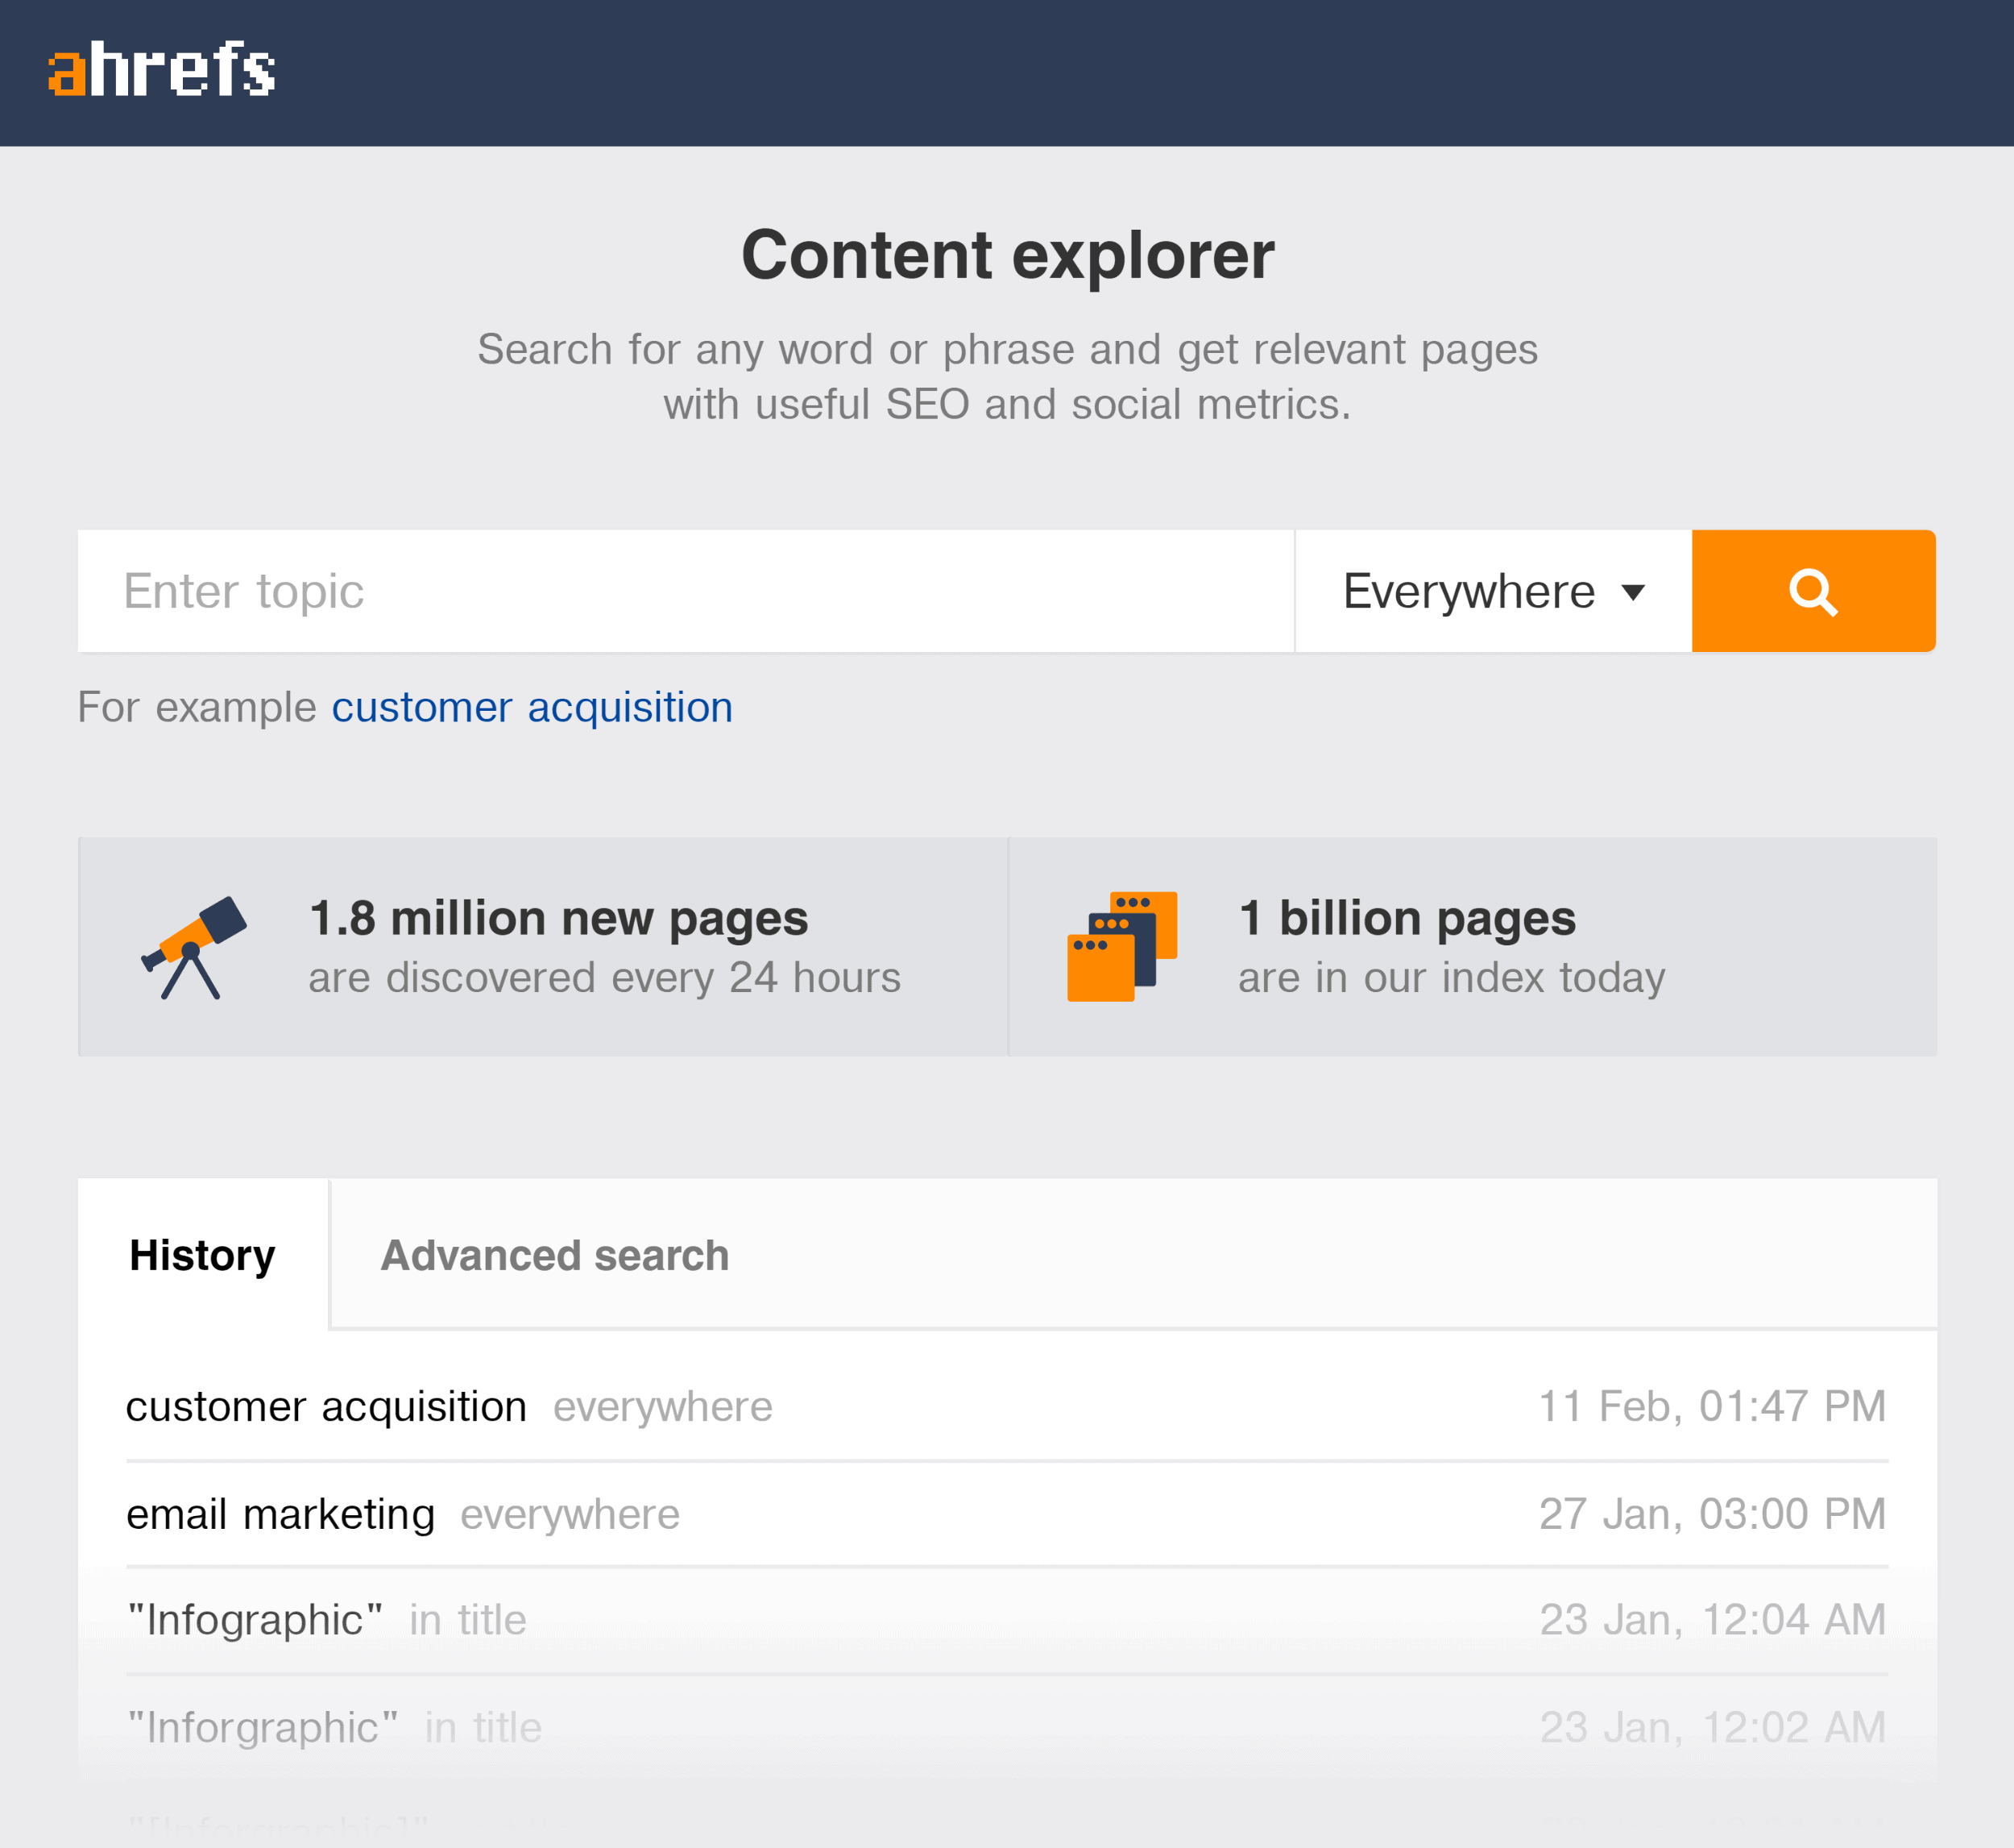This screenshot has width=2014, height=1848.
Task: Open the Advanced search tab
Action: coord(555,1255)
